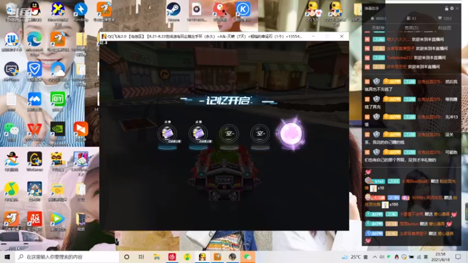Switch to the 贡献榜 tab
468x263 pixels.
point(378,27)
